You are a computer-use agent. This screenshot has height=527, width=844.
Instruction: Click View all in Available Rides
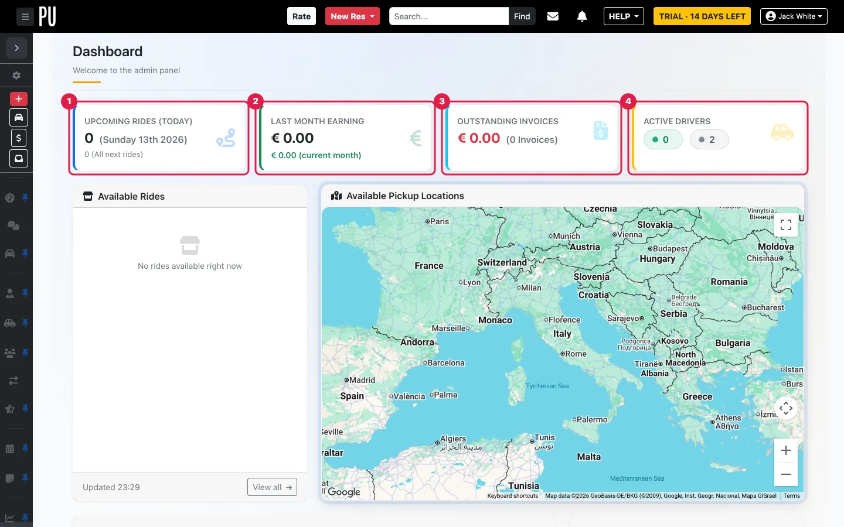pyautogui.click(x=272, y=487)
